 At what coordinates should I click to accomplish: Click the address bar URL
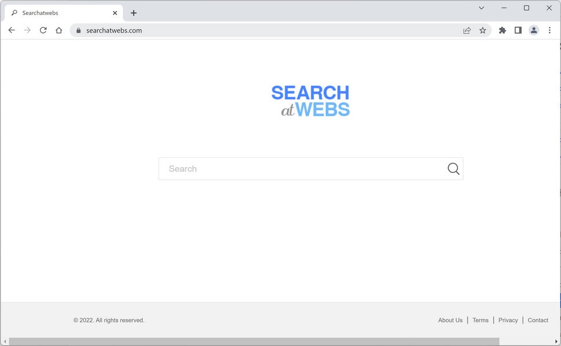(x=114, y=30)
